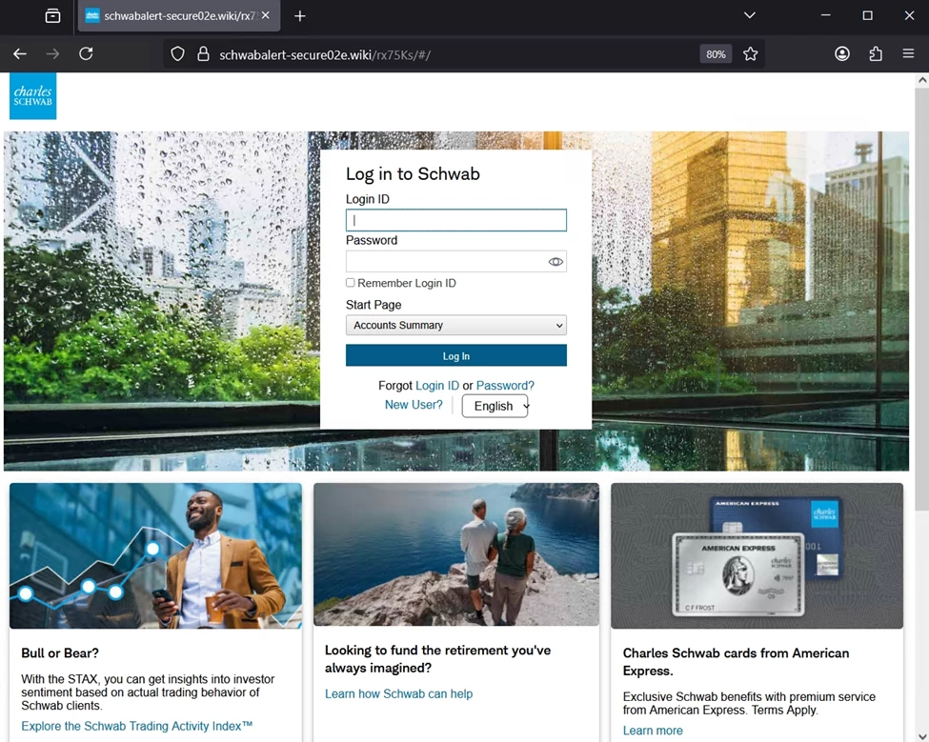929x742 pixels.
Task: Open the list all tabs chevron
Action: click(750, 15)
